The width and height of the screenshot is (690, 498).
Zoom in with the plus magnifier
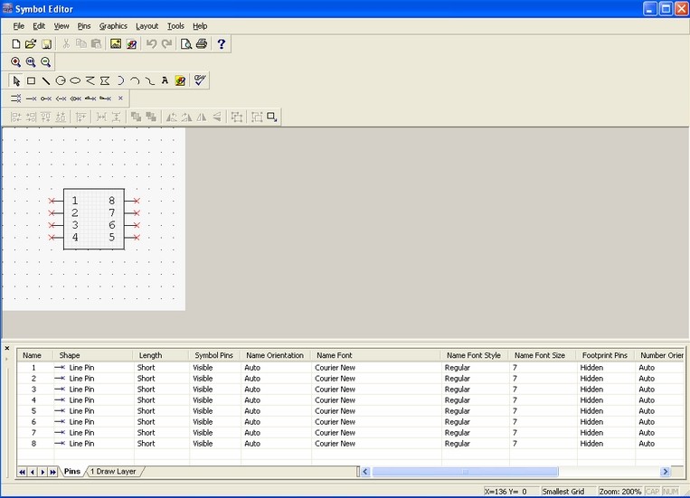click(x=16, y=62)
